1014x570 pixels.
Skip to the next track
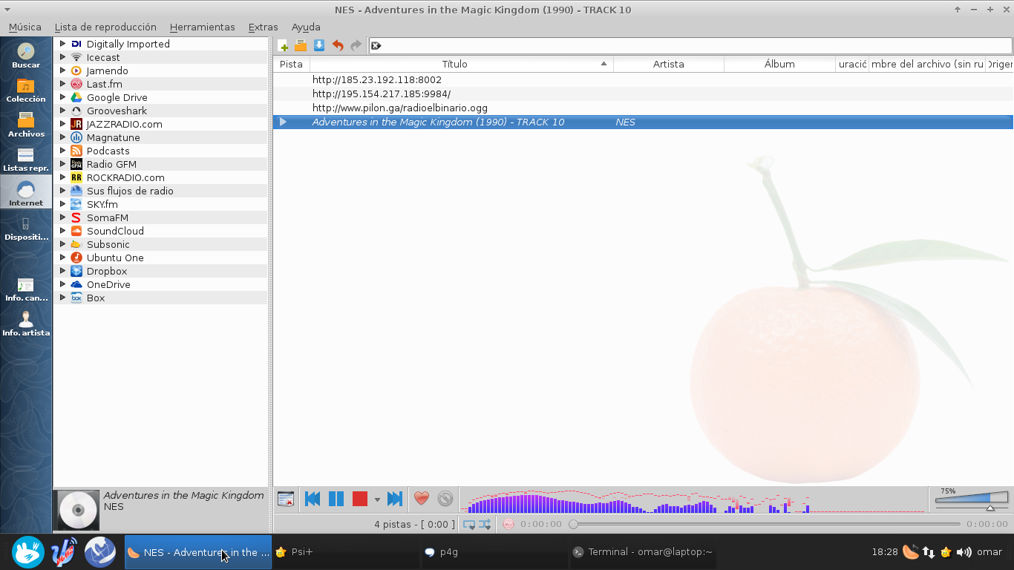click(x=394, y=499)
